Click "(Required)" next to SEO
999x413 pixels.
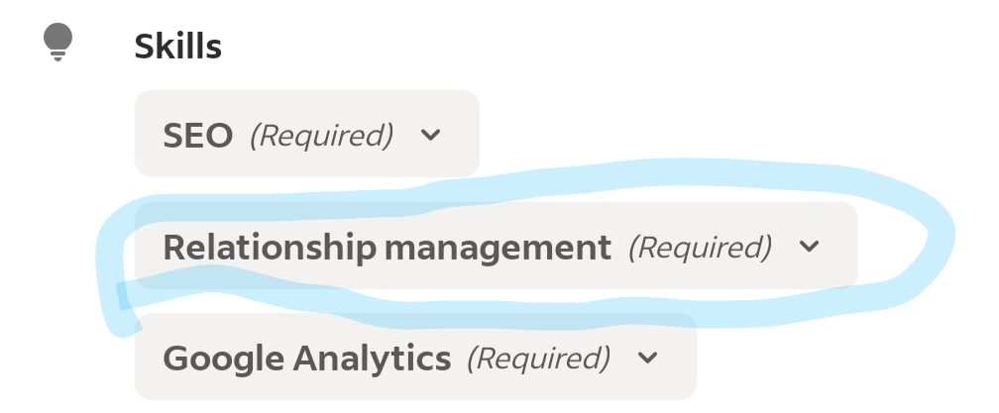pyautogui.click(x=321, y=135)
